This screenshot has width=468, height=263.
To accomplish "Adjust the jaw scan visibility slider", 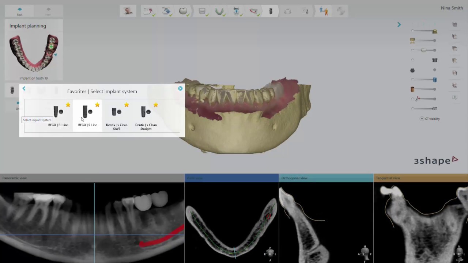I will [x=424, y=41].
